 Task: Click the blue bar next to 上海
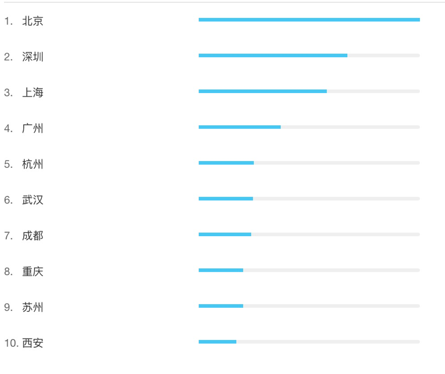(x=262, y=92)
